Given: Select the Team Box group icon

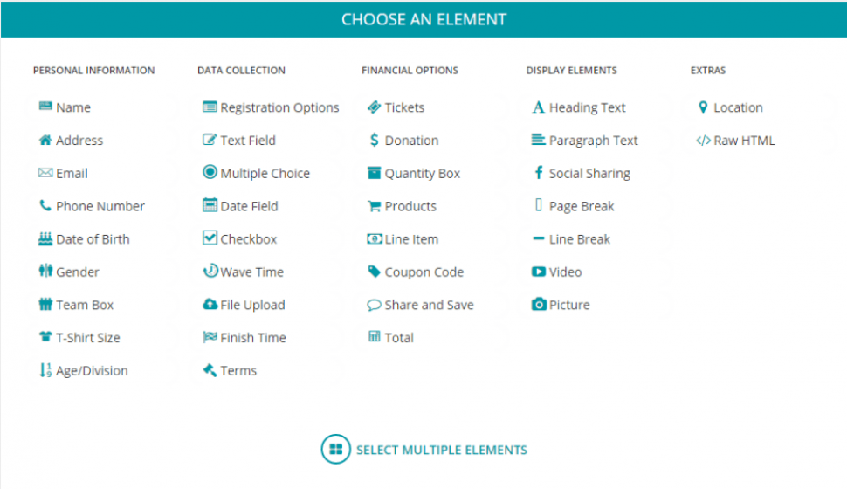Looking at the screenshot, I should point(45,305).
